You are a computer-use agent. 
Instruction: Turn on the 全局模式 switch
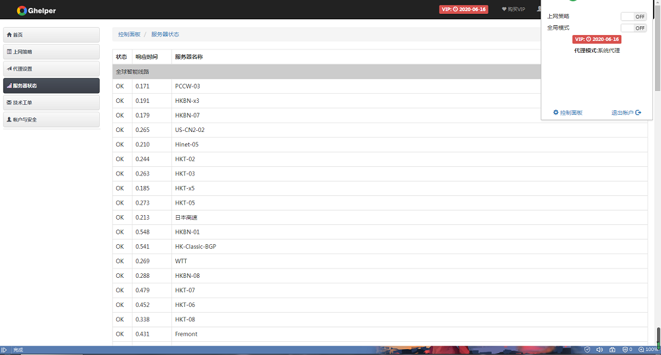coord(634,28)
